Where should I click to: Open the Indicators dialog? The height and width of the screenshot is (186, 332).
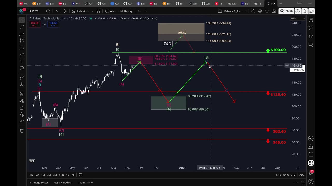80,11
